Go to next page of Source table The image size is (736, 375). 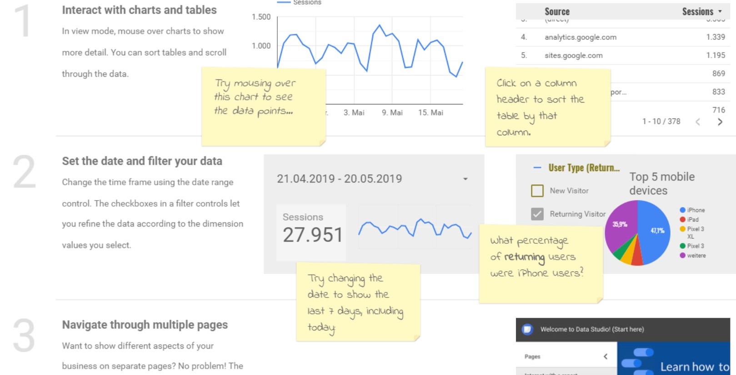click(x=720, y=122)
